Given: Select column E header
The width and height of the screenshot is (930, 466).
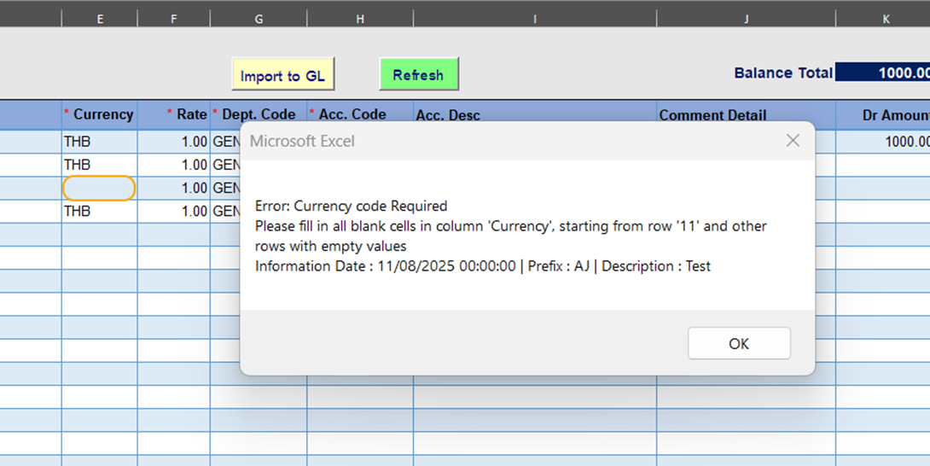Looking at the screenshot, I should click(x=100, y=18).
